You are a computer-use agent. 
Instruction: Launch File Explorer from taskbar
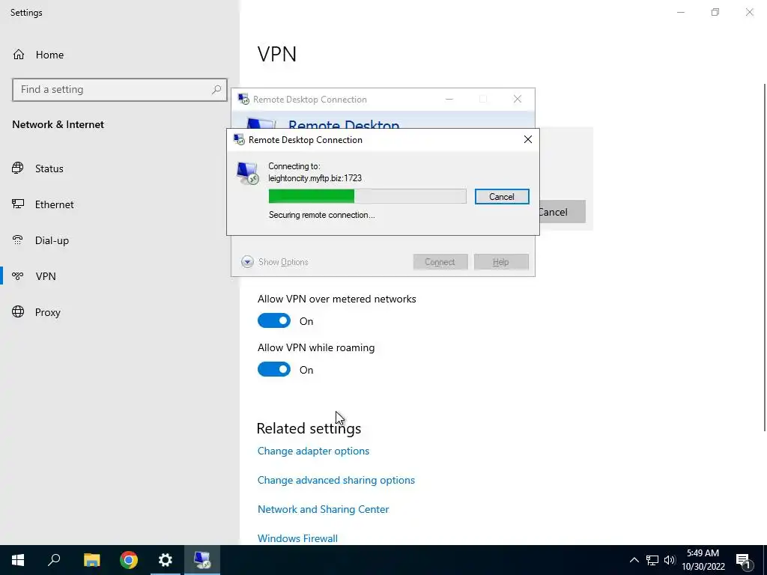pos(91,560)
